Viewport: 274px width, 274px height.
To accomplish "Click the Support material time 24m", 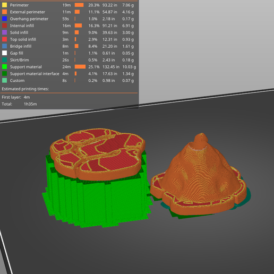I will click(66, 67).
